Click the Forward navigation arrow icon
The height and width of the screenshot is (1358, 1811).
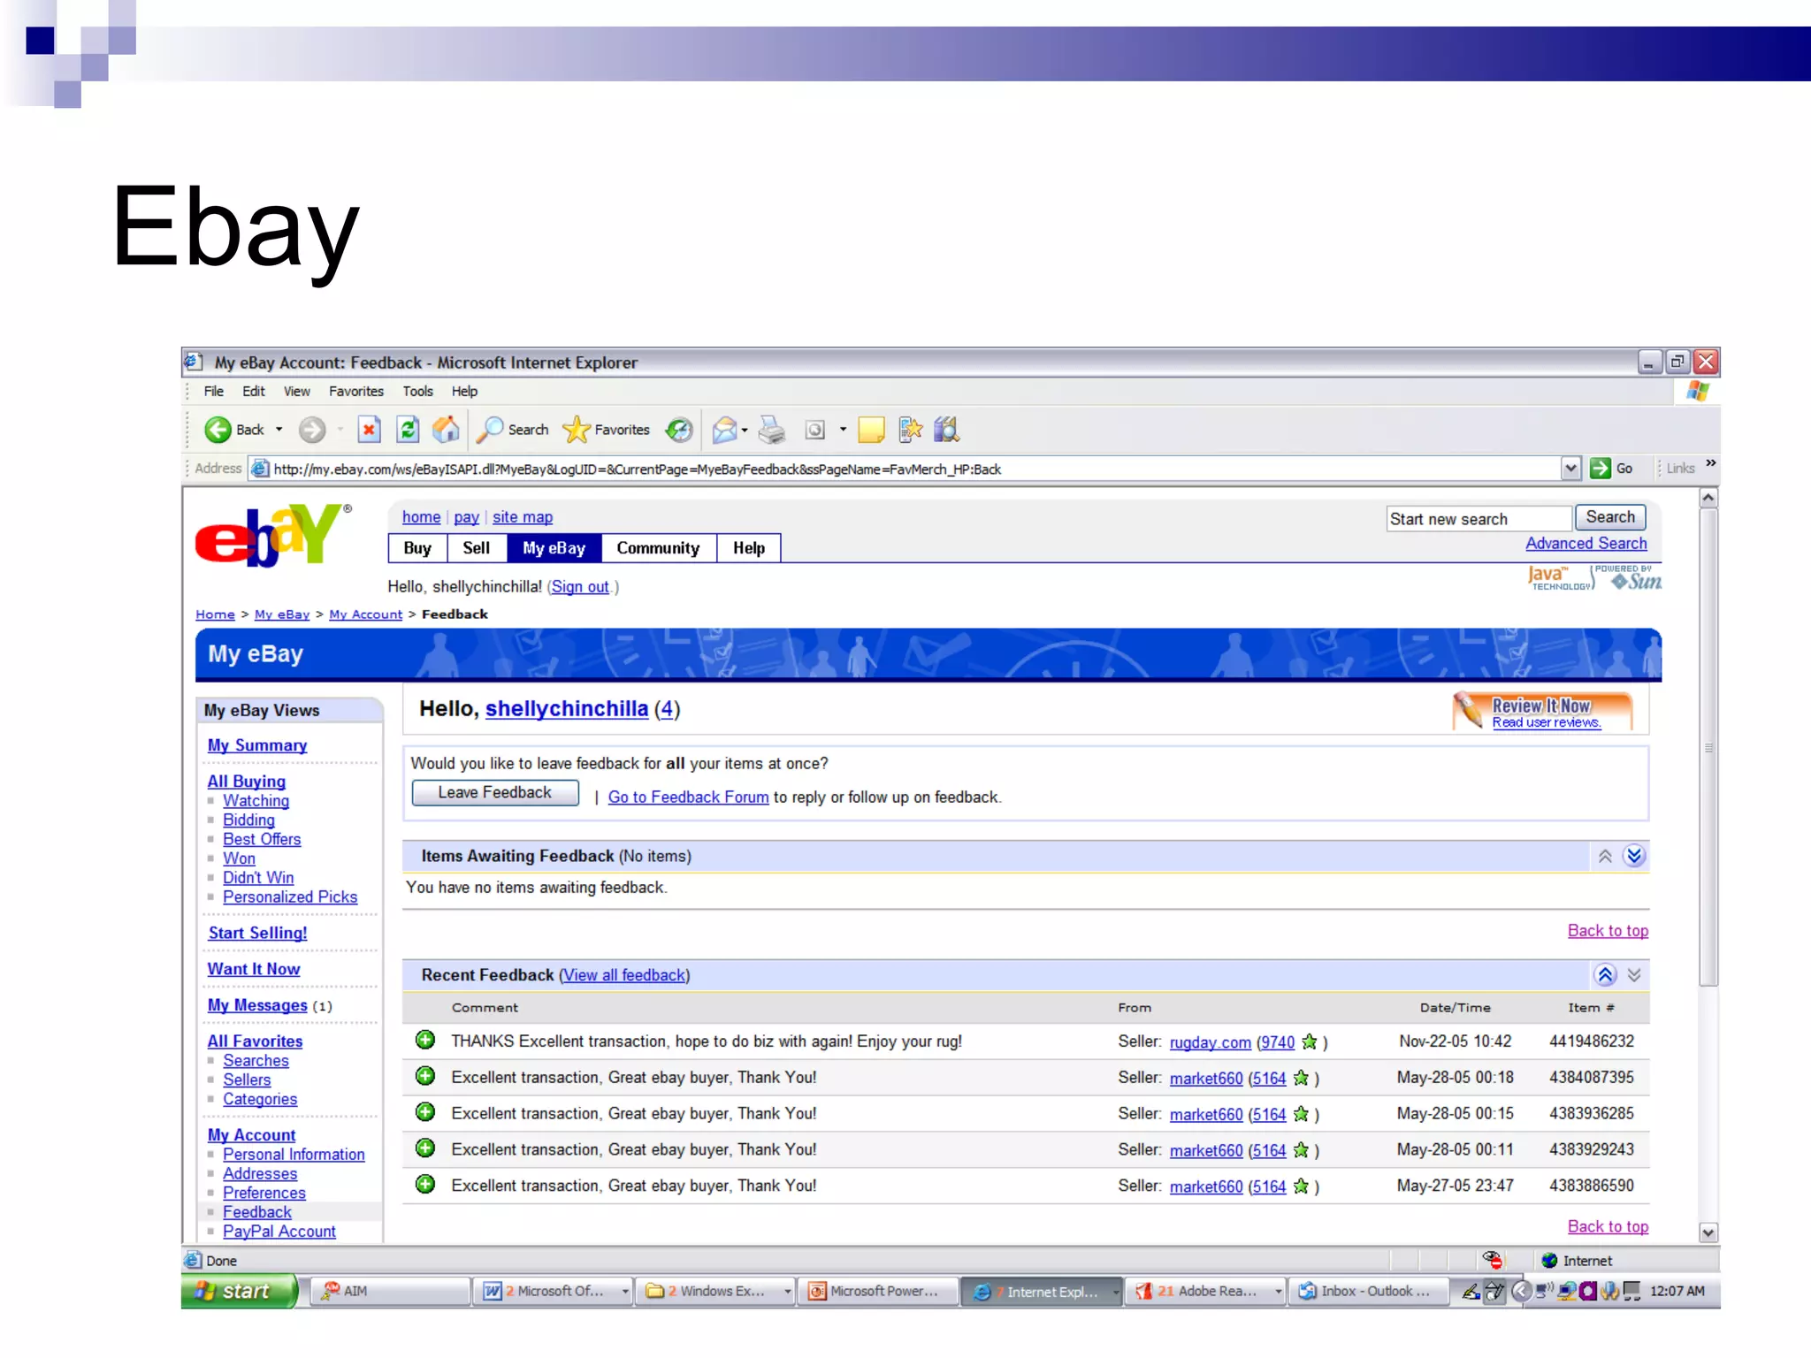click(x=311, y=430)
